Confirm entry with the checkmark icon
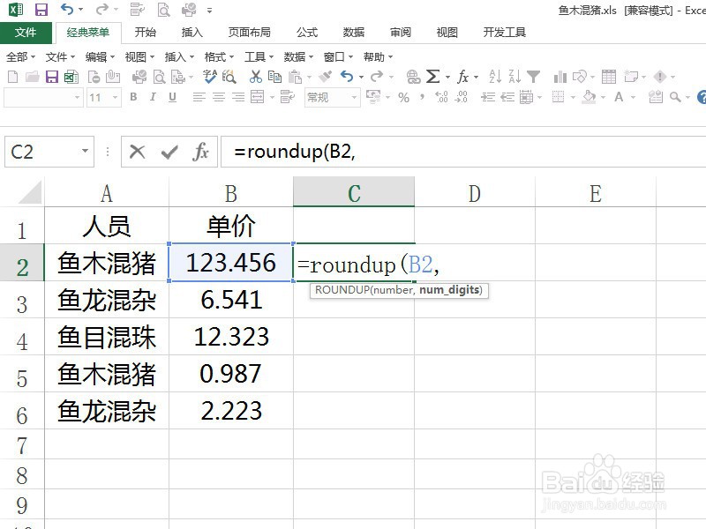This screenshot has width=706, height=529. coord(168,152)
